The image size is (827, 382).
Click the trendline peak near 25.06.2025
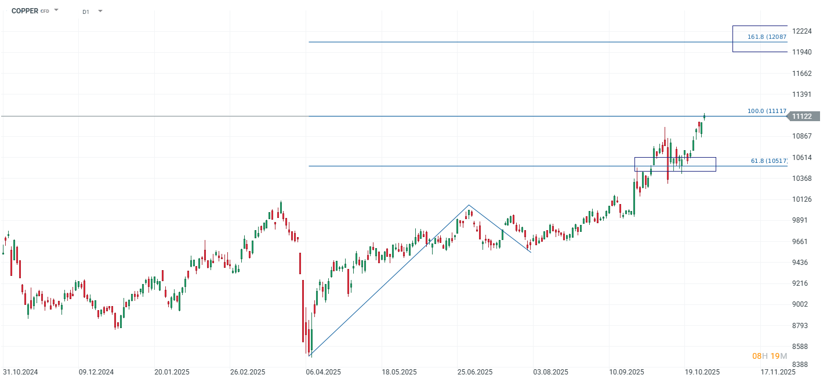[469, 205]
